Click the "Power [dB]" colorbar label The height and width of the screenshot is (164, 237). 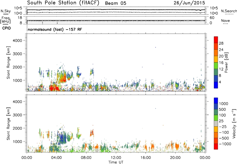pos(226,62)
